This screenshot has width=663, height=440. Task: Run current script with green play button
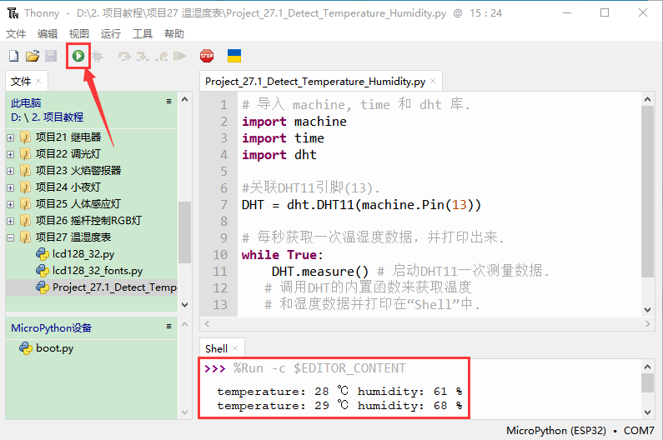[x=78, y=56]
